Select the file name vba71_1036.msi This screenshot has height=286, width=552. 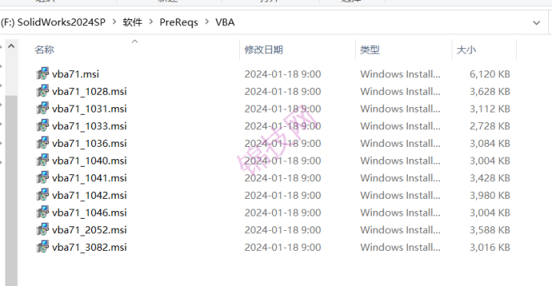[90, 143]
